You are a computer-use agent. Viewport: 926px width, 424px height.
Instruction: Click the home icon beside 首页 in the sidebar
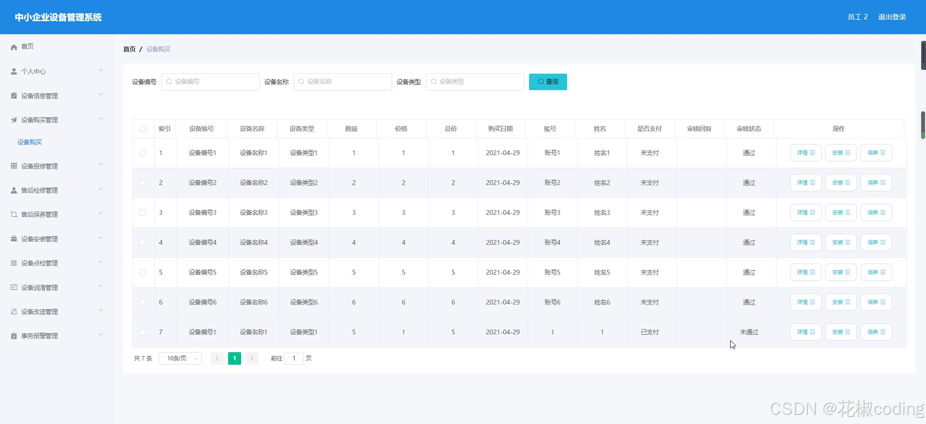14,47
